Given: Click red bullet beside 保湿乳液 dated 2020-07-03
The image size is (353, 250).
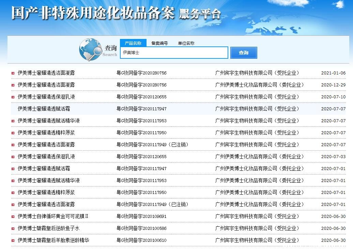Looking at the screenshot, I should point(13,157).
